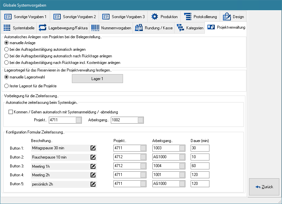Click the list icon on the Protokollierung tab
Image resolution: width=282 pixels, height=204 pixels.
[x=188, y=16]
